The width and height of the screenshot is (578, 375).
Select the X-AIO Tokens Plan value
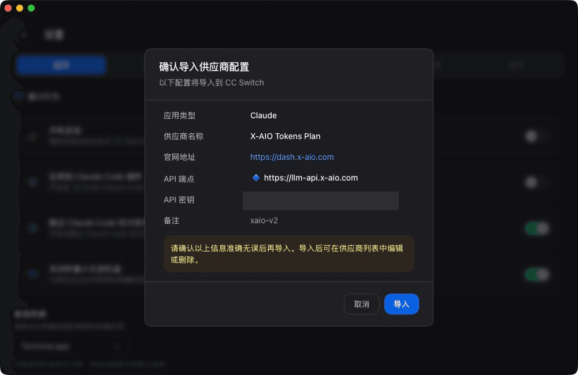coord(286,136)
